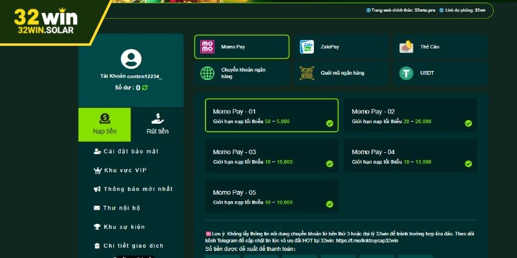
Task: Open Khu sự kiện menu
Action: pos(120,227)
